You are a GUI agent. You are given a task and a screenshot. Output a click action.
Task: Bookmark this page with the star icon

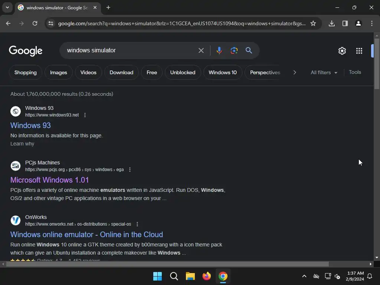pos(313,23)
